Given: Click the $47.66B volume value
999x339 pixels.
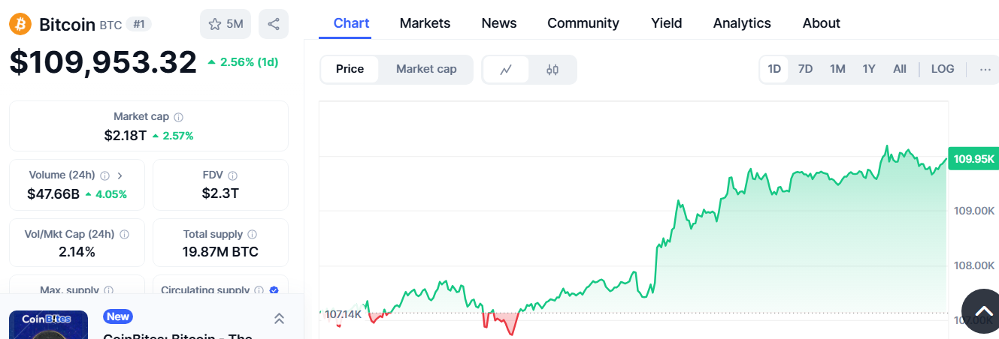Looking at the screenshot, I should pos(53,194).
